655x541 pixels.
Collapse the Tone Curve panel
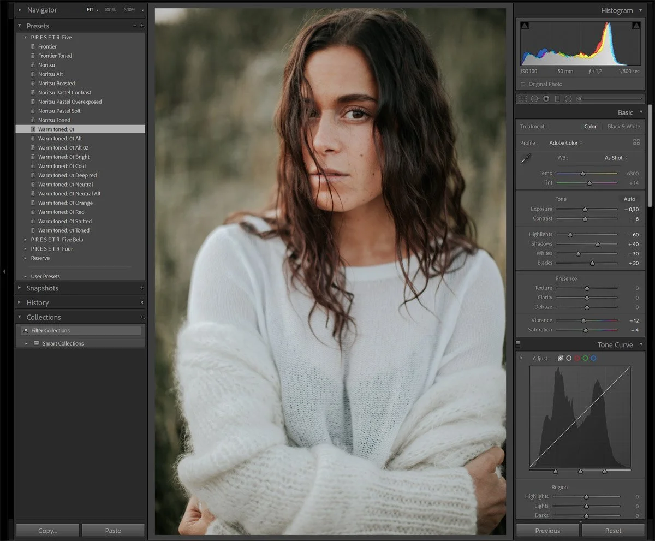pos(641,344)
